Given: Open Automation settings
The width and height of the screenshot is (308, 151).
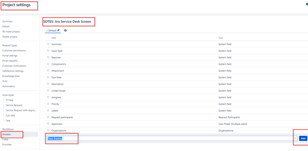Looking at the screenshot, I should 9,86.
